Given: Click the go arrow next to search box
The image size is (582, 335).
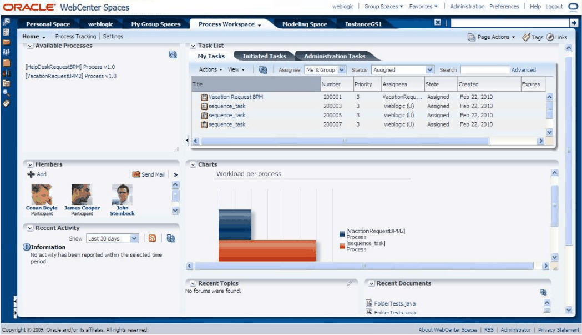Looking at the screenshot, I should tap(574, 23).
